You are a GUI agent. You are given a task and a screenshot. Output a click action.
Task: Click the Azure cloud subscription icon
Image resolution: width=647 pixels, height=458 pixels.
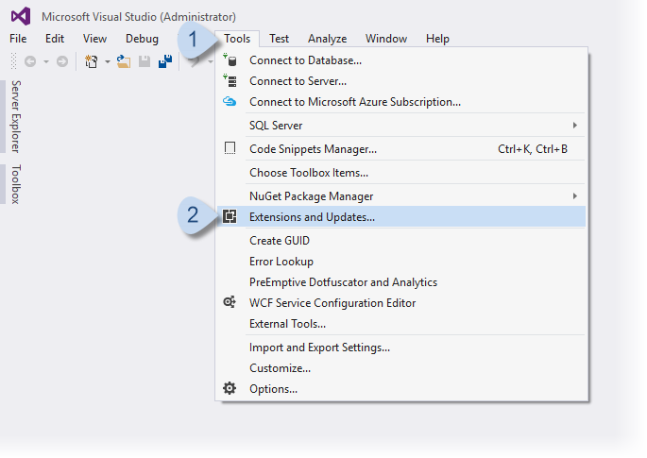(230, 102)
